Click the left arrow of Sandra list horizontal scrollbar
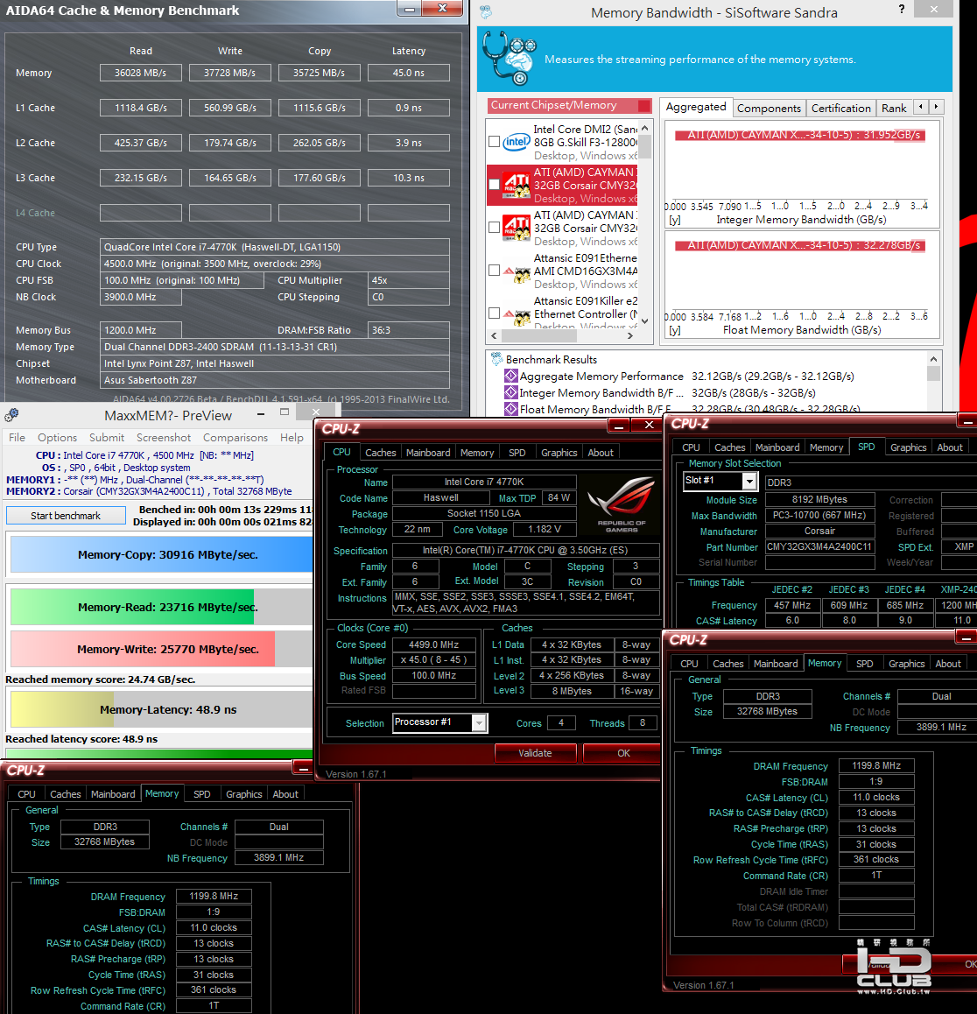Image resolution: width=977 pixels, height=1014 pixels. 494,335
